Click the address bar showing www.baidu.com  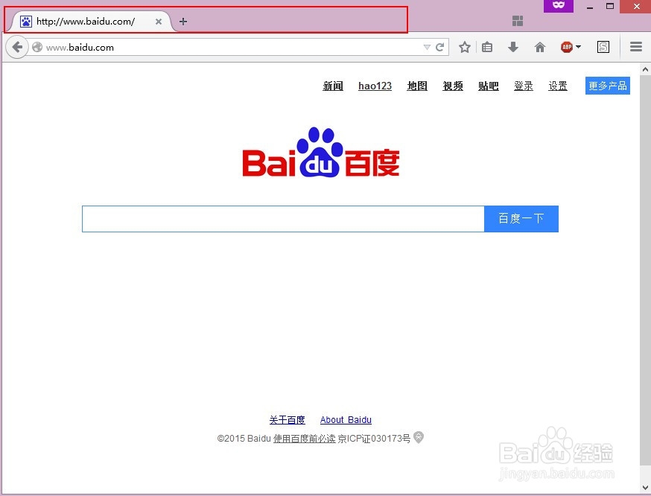(x=232, y=48)
